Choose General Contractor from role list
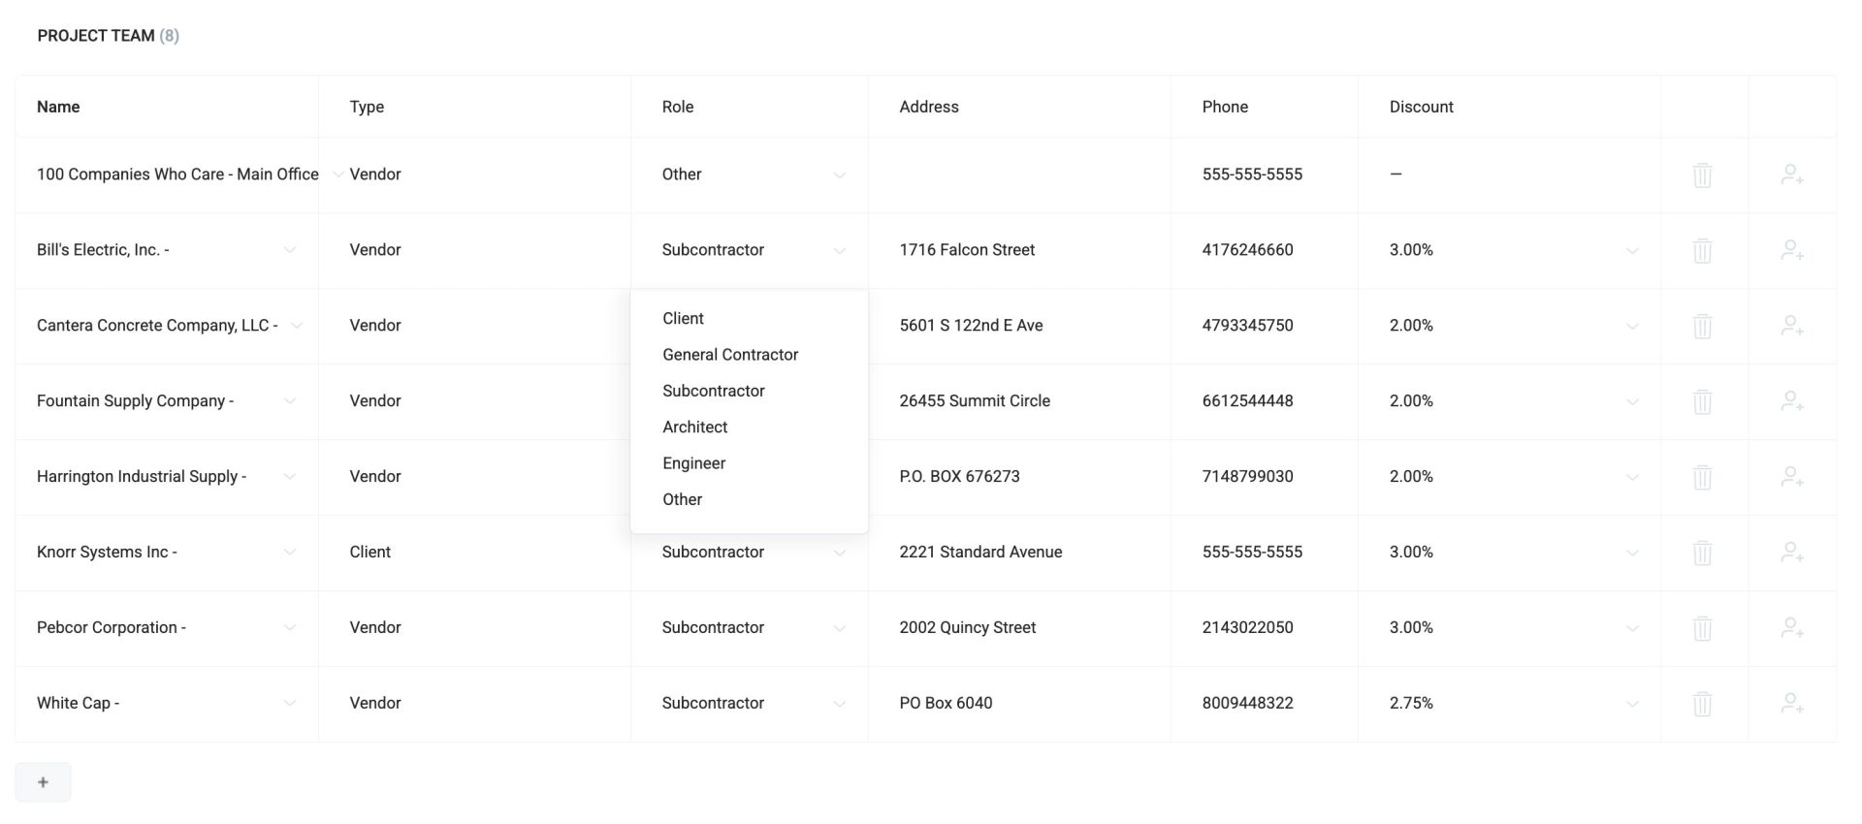This screenshot has width=1862, height=824. coord(730,355)
